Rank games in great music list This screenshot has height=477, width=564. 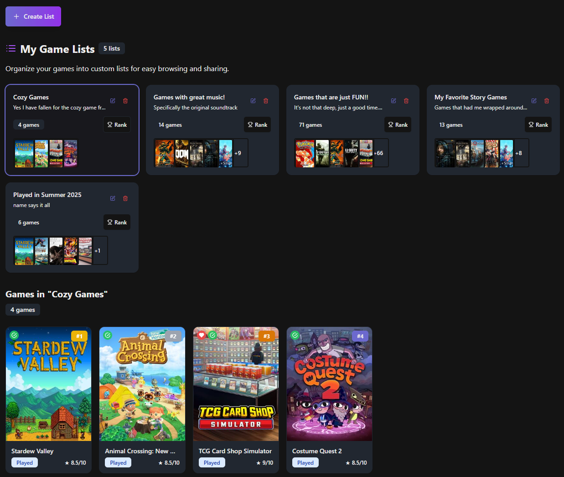click(258, 124)
